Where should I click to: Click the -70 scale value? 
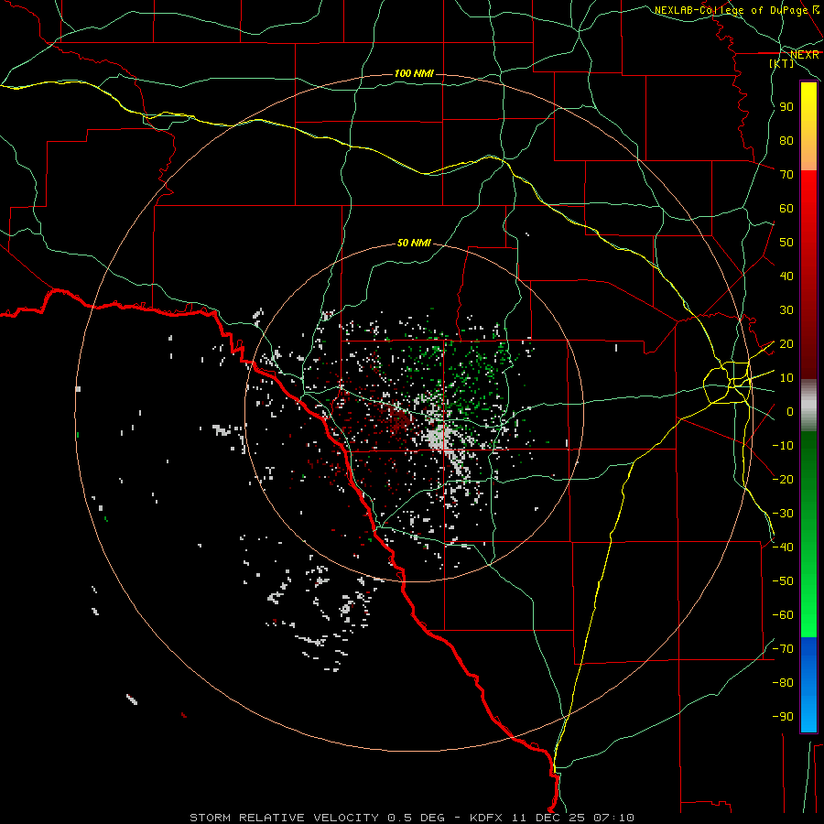point(783,649)
